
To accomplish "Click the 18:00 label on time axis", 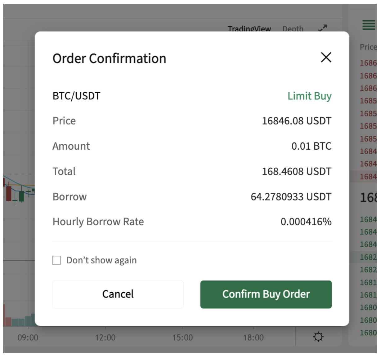I will pyautogui.click(x=253, y=337).
